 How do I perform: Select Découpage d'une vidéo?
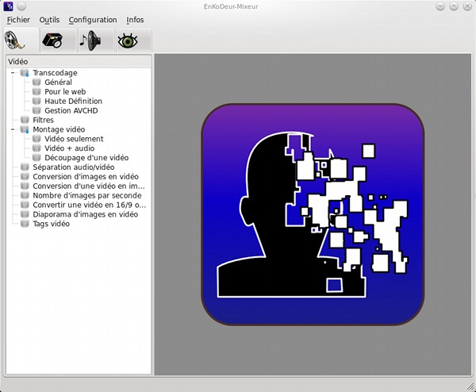[x=86, y=158]
